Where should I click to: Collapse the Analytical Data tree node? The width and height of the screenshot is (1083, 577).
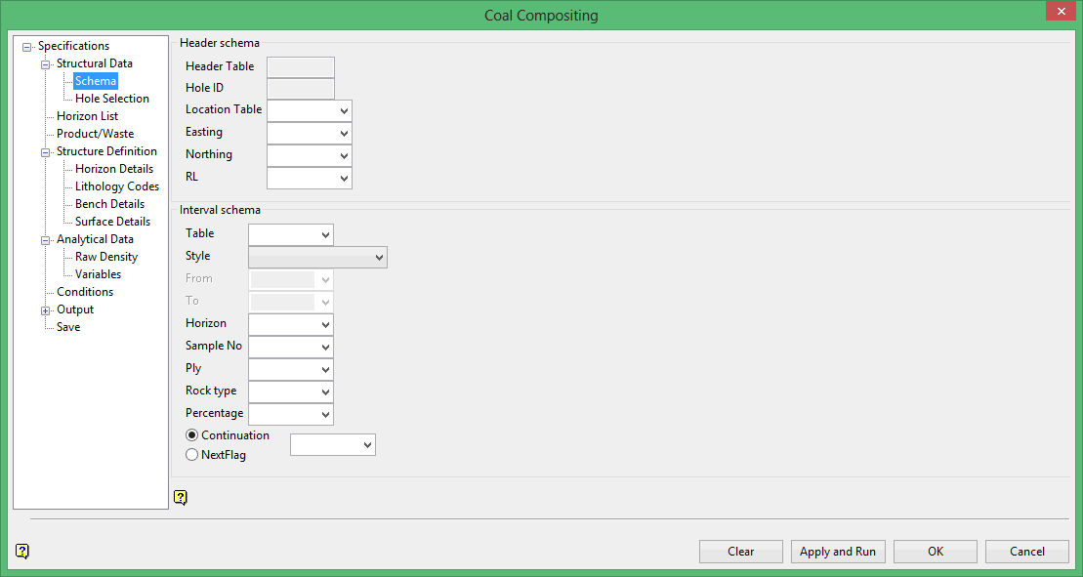coord(46,239)
